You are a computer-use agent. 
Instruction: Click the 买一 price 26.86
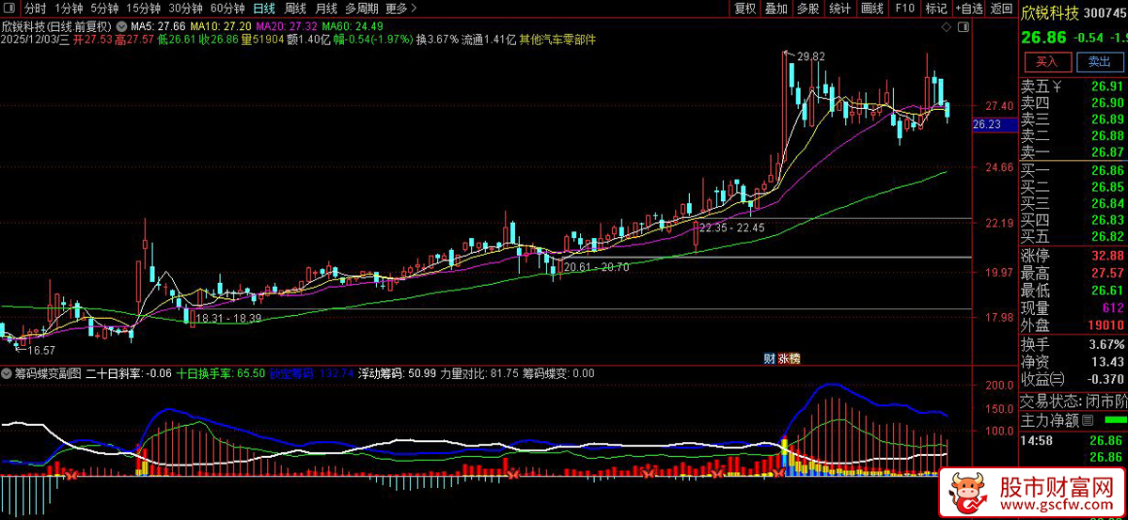click(1108, 170)
